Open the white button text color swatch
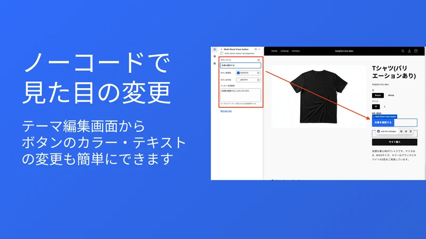This screenshot has height=239, width=426. coord(238,80)
